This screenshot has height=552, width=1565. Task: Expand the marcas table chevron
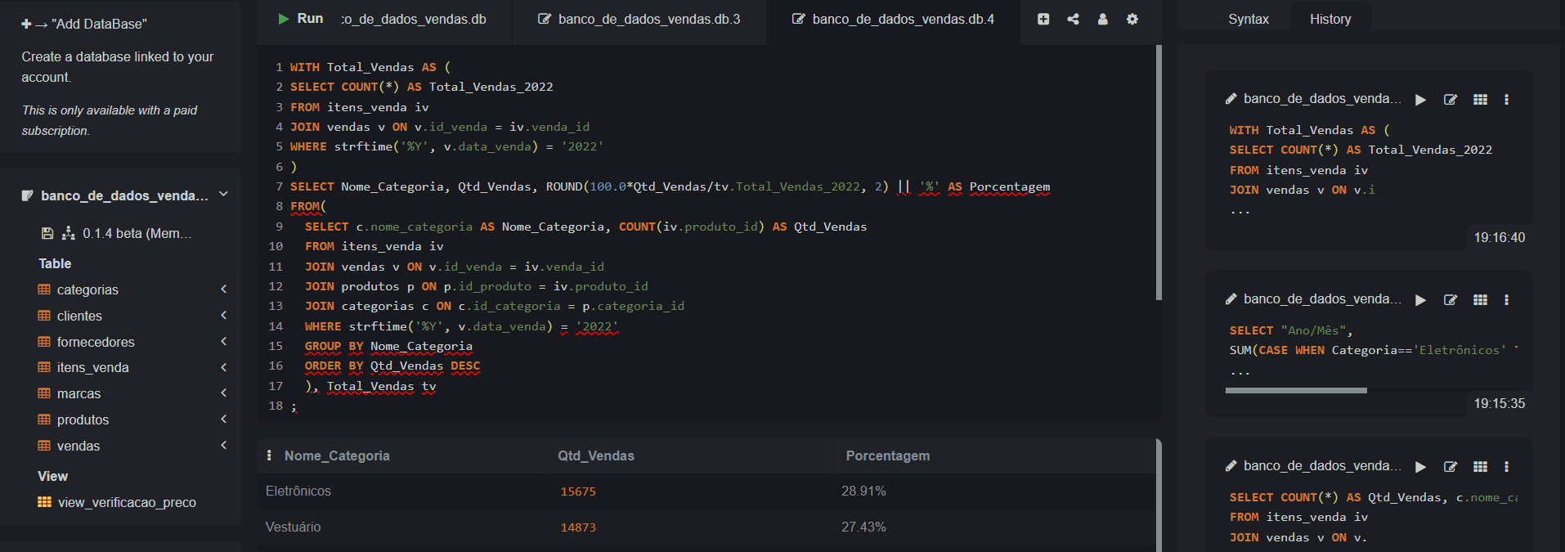point(224,393)
